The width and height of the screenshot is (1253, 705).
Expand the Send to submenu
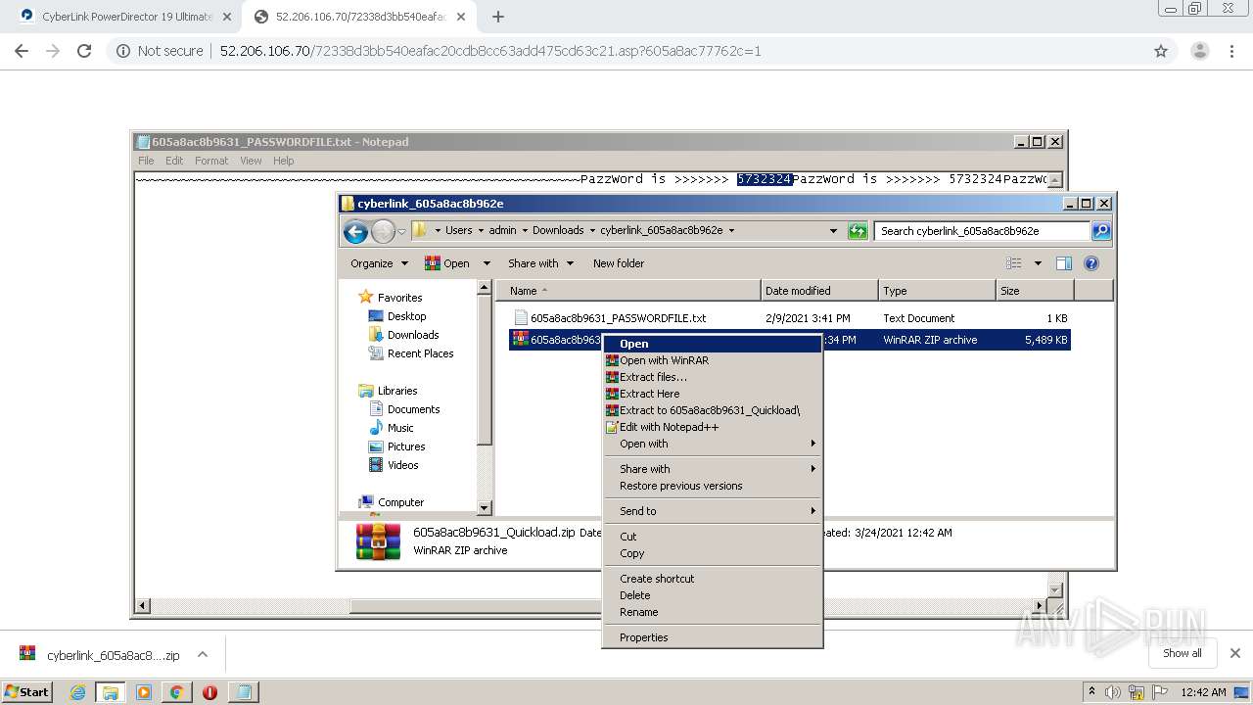(712, 511)
